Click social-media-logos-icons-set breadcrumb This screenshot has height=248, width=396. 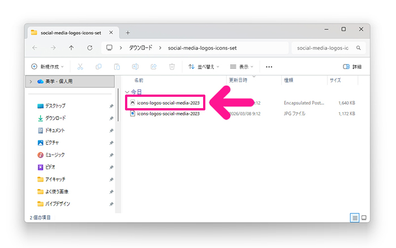[x=203, y=48]
